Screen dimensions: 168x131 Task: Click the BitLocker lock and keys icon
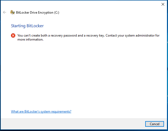pyautogui.click(x=12, y=12)
